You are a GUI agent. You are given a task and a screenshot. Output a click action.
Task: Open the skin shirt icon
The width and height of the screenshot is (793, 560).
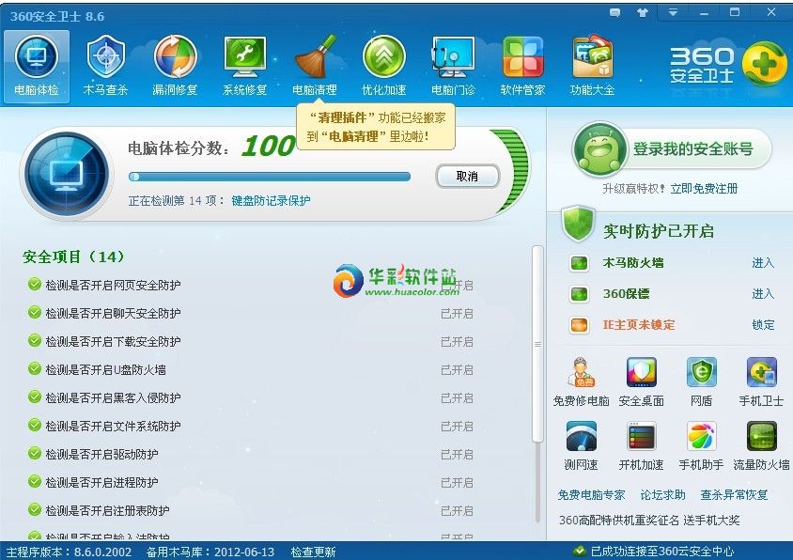pyautogui.click(x=643, y=12)
